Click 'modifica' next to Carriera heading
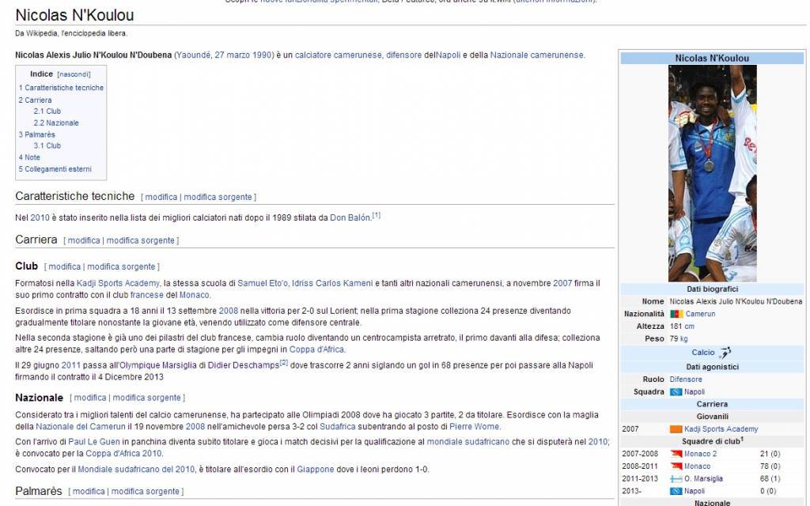This screenshot has height=506, width=810. pos(83,240)
